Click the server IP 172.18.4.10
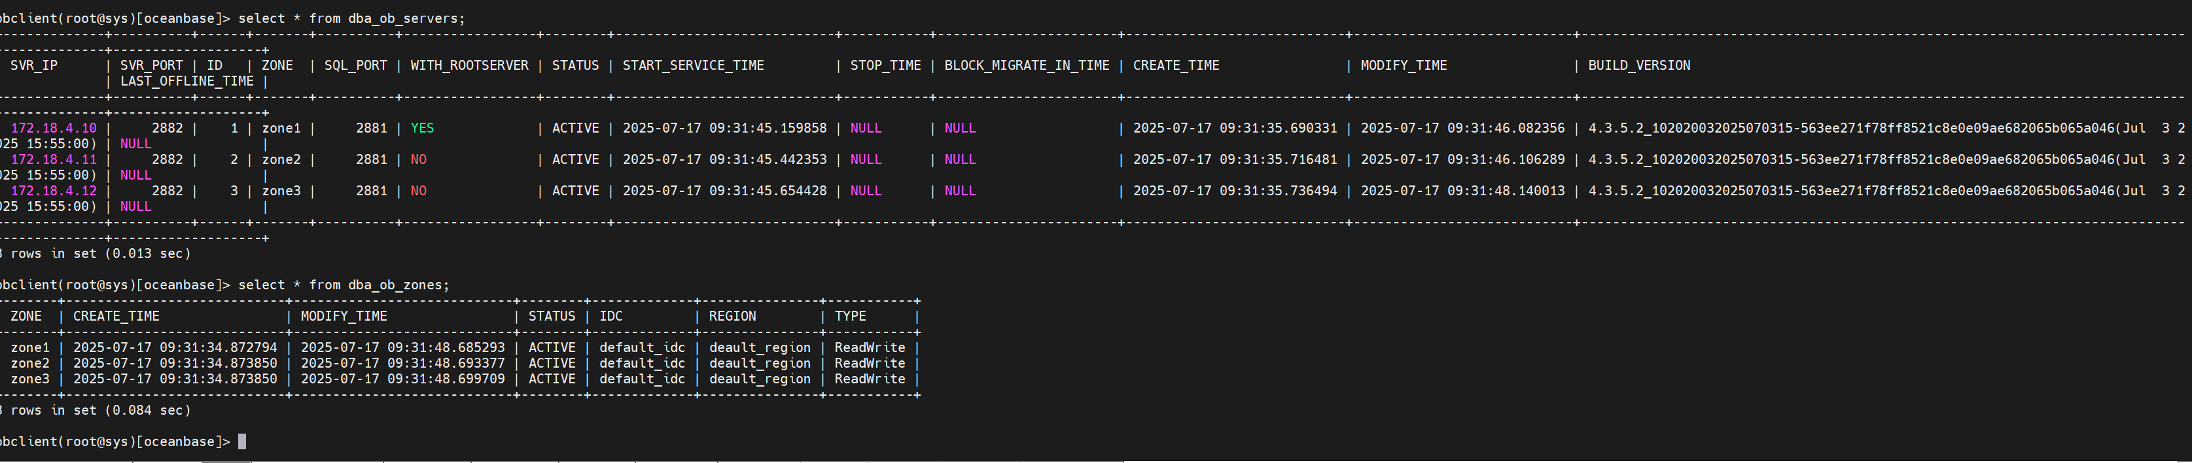Viewport: 2192px width, 463px height. click(x=54, y=128)
